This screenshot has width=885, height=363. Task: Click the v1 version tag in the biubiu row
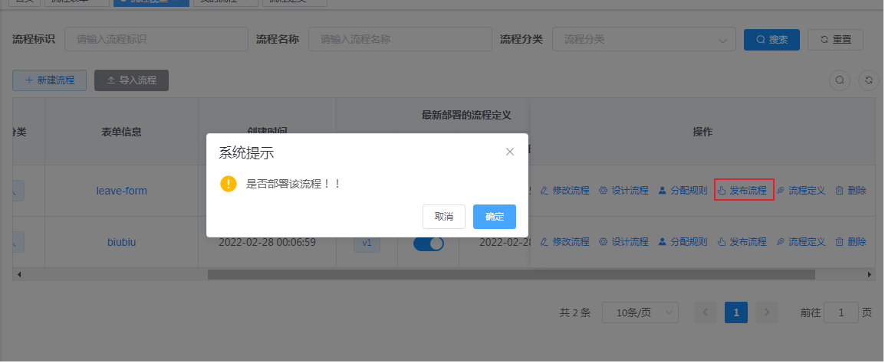(x=367, y=244)
